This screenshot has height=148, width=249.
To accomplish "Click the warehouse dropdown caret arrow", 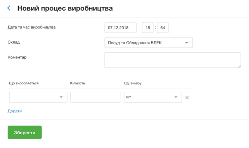I will (186, 43).
